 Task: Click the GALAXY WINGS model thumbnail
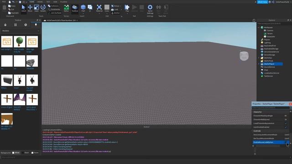(x=20, y=99)
